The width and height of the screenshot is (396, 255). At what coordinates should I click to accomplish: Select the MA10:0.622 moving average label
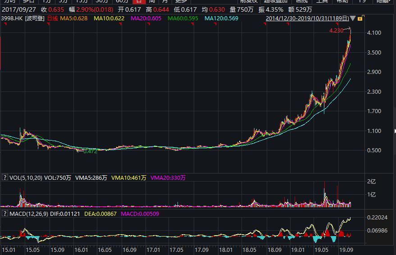coord(109,18)
